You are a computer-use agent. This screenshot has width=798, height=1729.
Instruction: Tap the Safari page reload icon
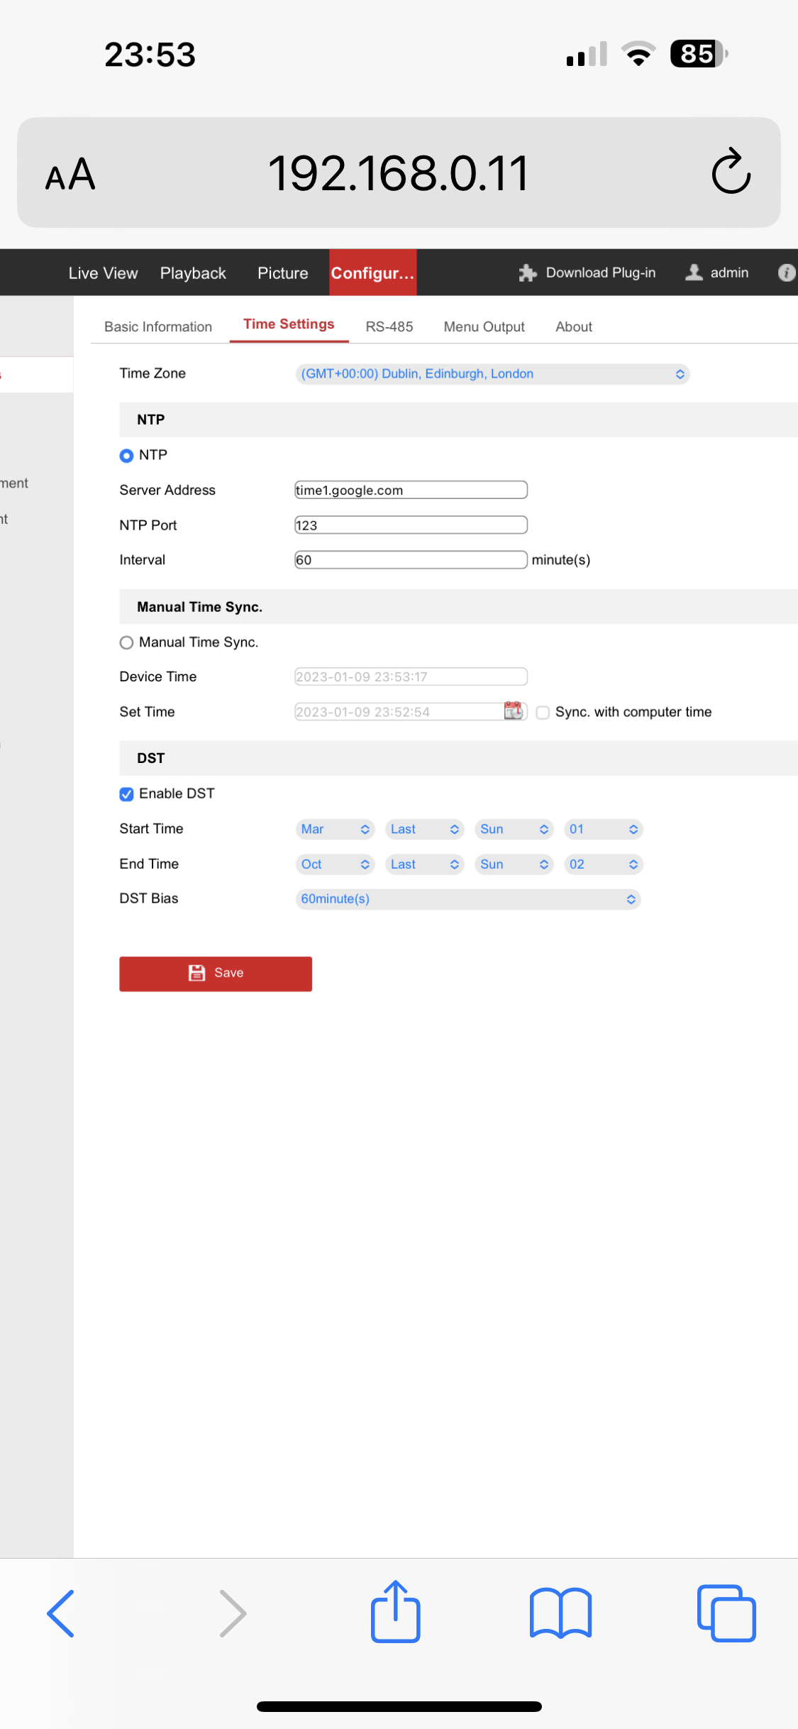pos(731,172)
